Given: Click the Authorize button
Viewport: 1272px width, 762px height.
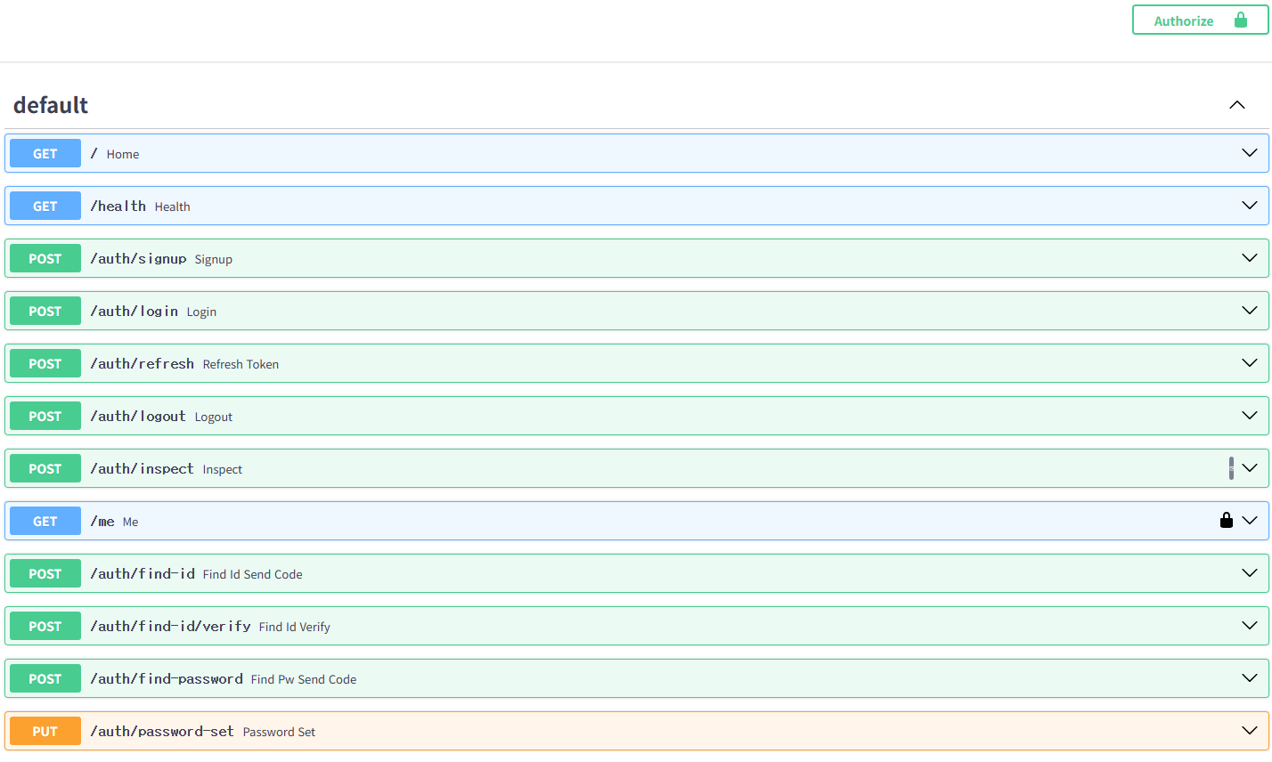Looking at the screenshot, I should click(x=1200, y=20).
